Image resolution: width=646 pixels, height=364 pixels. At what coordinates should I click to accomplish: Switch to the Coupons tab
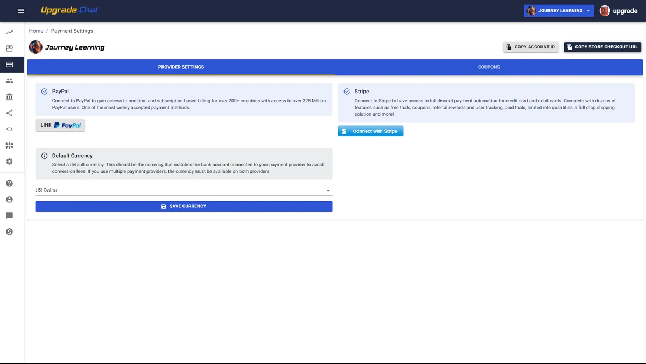click(x=489, y=67)
